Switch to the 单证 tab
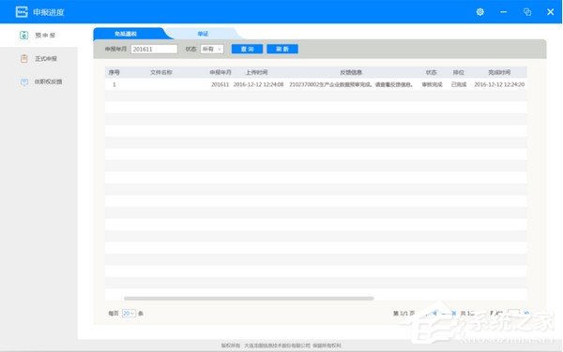 click(x=203, y=34)
